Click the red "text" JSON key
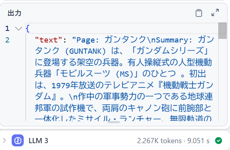Screen dimensions: 230x150 [49, 40]
